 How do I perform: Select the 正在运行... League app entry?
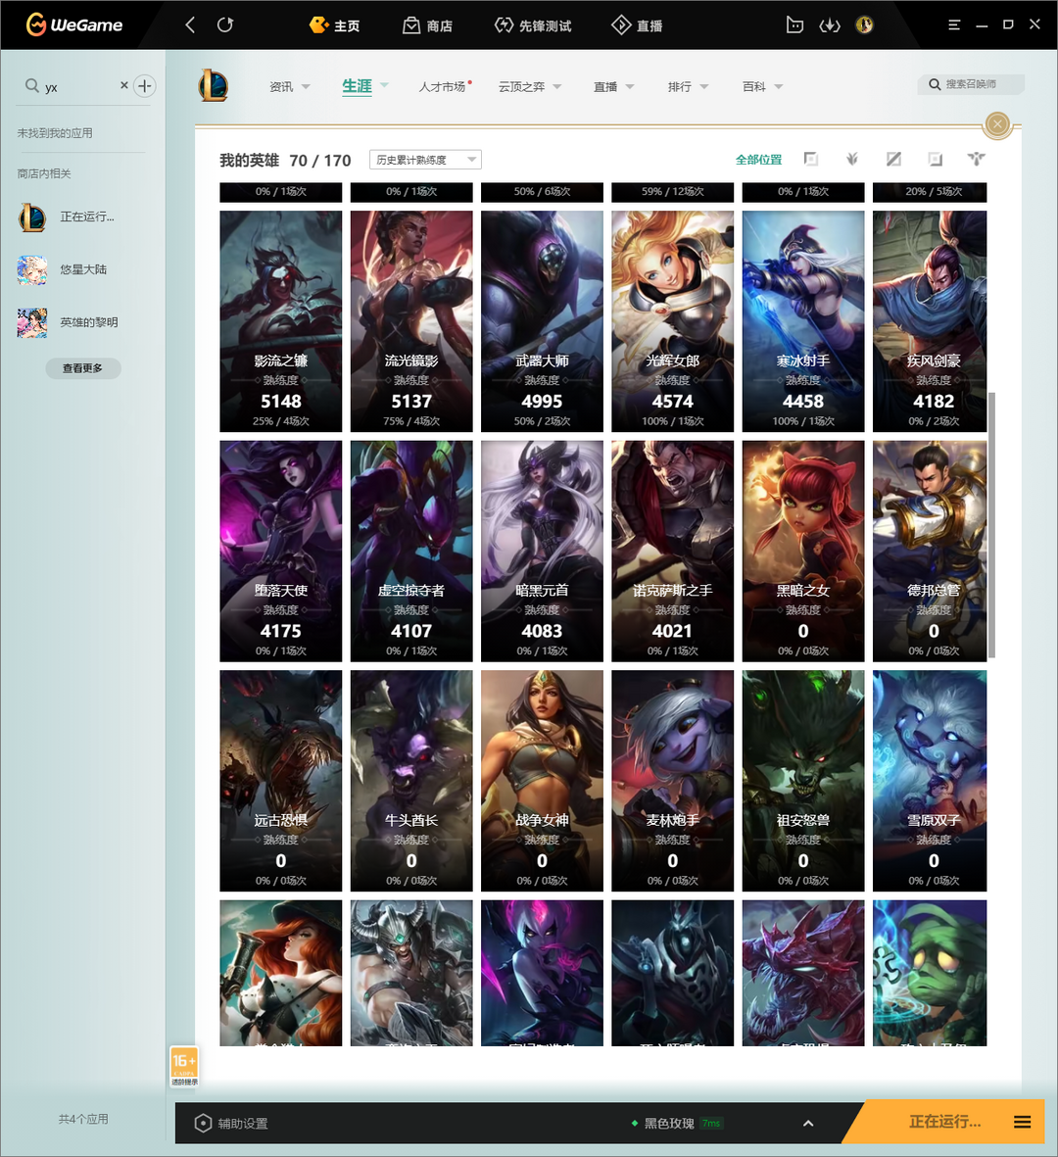[x=68, y=217]
